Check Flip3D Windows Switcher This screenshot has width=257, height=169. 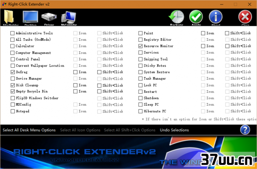(13, 98)
